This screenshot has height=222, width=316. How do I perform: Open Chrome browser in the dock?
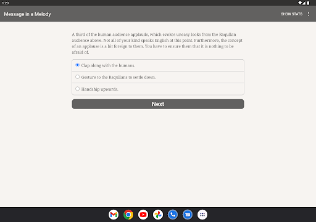128,215
